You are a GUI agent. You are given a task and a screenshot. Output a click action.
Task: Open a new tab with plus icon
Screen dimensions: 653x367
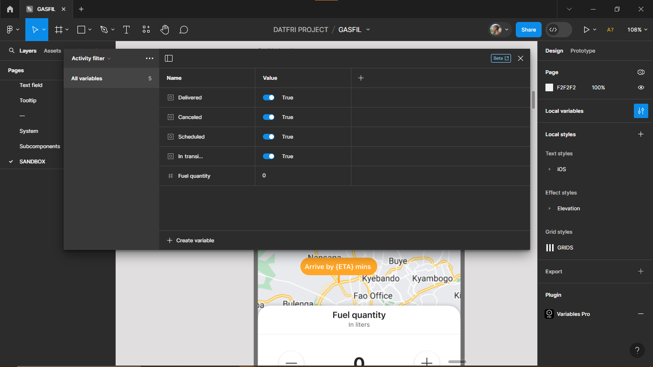pos(81,9)
